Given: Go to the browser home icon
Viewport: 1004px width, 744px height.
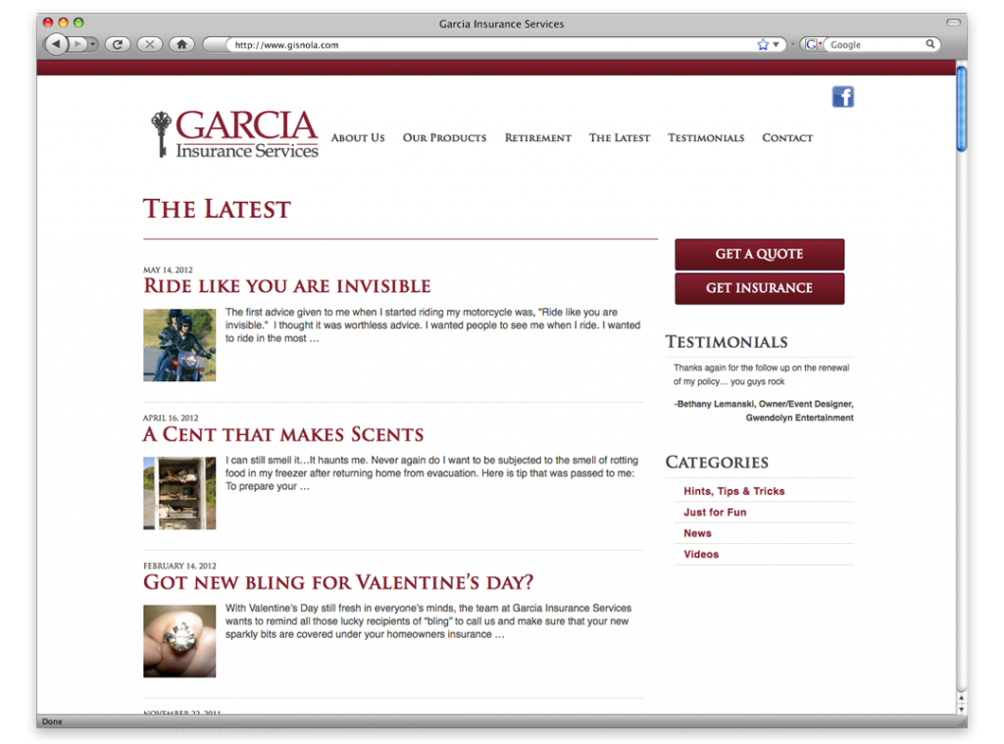Looking at the screenshot, I should click(x=181, y=44).
